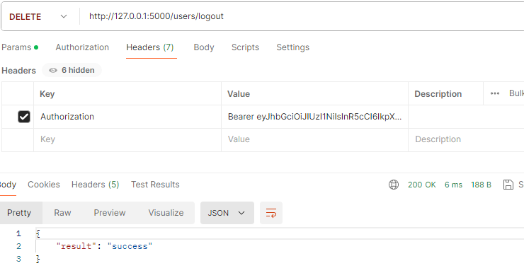Click the "result" key in response

pyautogui.click(x=76, y=246)
